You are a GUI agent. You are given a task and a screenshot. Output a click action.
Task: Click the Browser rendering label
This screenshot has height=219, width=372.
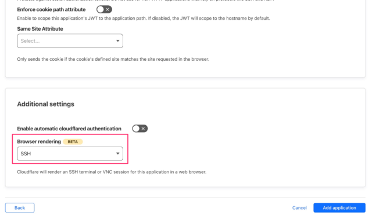click(x=39, y=141)
